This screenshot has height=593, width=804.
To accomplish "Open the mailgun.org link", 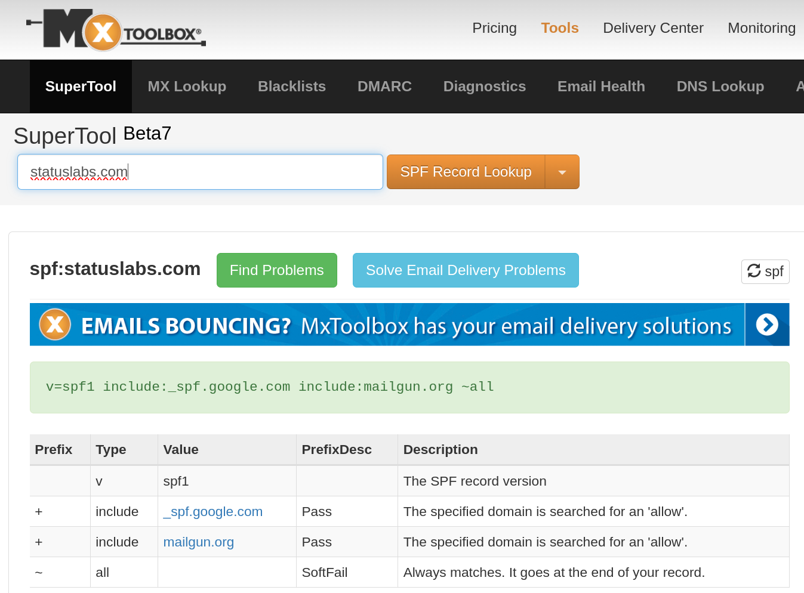I will coord(199,542).
